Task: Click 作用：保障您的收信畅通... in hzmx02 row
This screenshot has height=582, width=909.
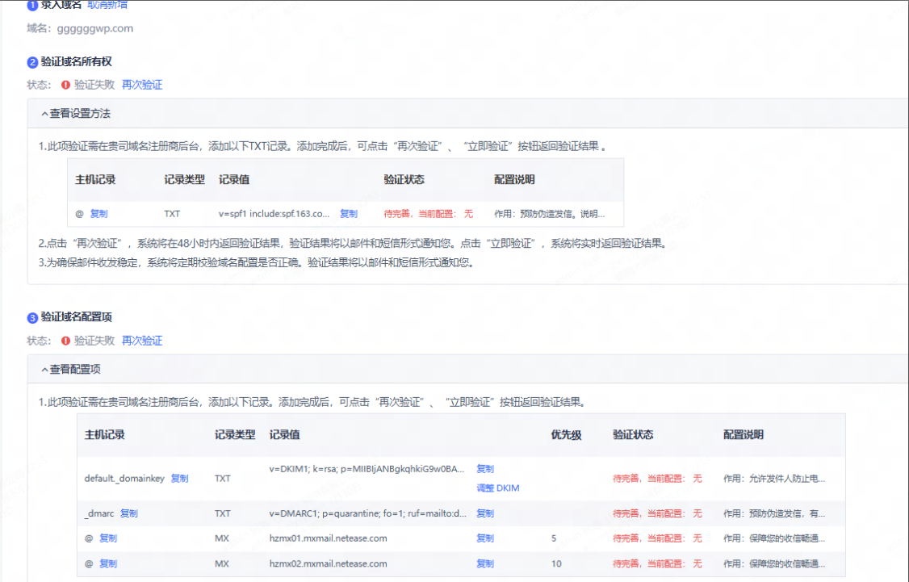Action: tap(774, 563)
